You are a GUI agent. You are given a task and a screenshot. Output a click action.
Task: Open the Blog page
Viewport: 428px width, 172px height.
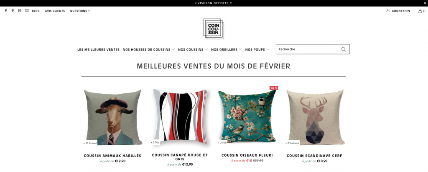36,11
